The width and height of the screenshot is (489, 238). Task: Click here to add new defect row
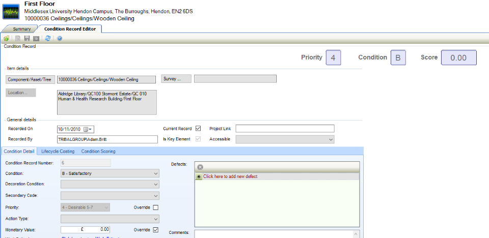tap(230, 176)
